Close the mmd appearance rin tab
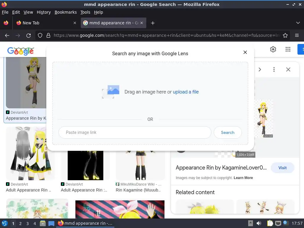Screen dimensions: 304x228 pyautogui.click(x=142, y=23)
